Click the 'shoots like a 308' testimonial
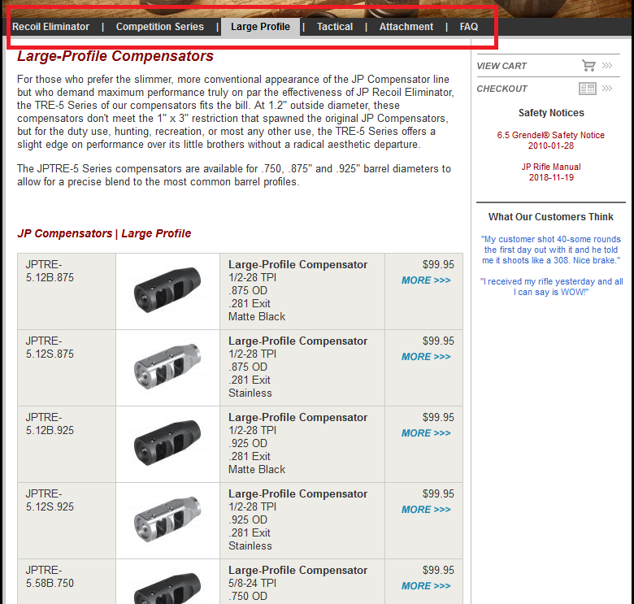Screen dimensions: 634x604 pyautogui.click(x=551, y=250)
